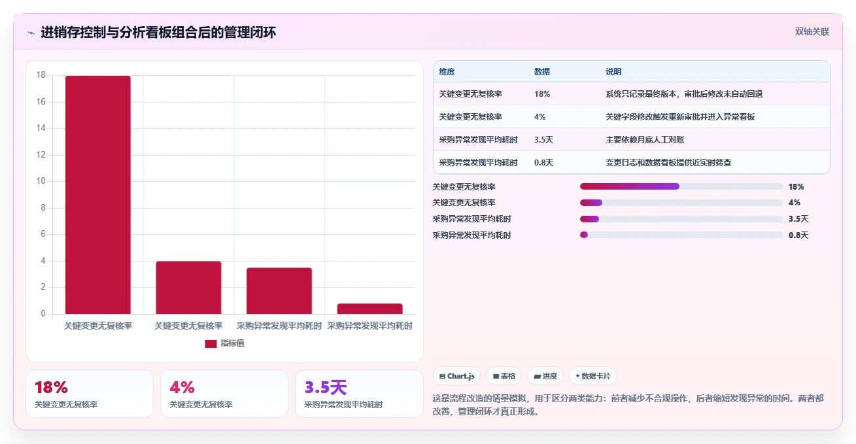Click the 双轴关联 badge in the header
Screen dimensions: 856x444
812,31
